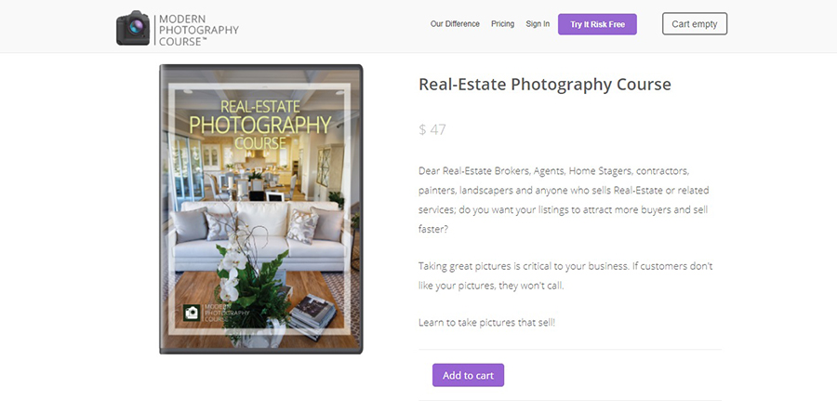Screen dimensions: 837x401
Task: Click the Real-Estate Photography Course heading
Action: [544, 85]
